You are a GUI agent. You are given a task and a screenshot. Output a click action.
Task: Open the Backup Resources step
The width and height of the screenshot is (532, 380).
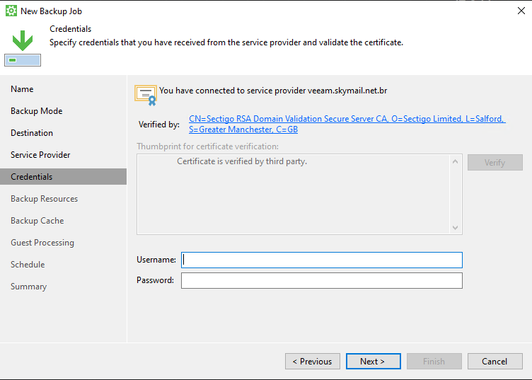[44, 198]
